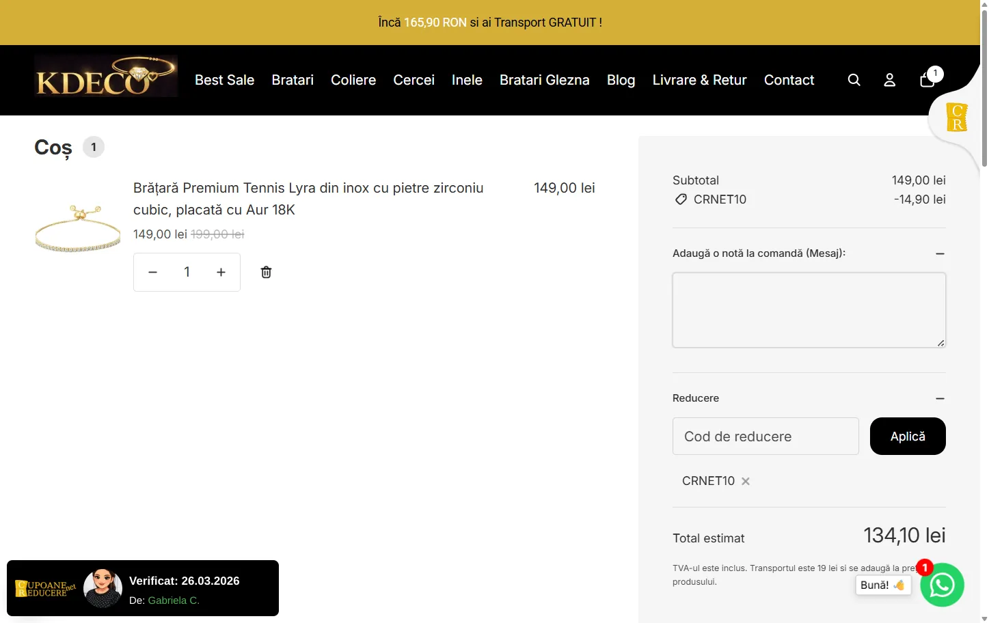This screenshot has height=623, width=989.
Task: Click inside the order note textarea
Action: [x=809, y=310]
